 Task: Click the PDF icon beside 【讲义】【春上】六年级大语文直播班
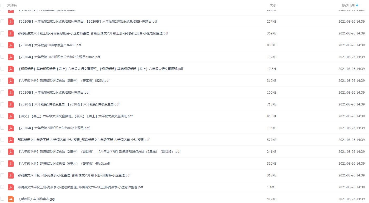(11, 116)
